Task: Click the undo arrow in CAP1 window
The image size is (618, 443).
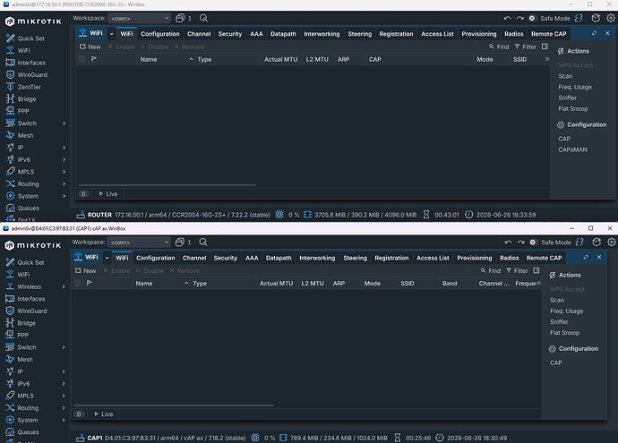Action: (x=508, y=243)
